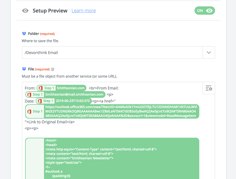This screenshot has width=236, height=179.
Task: Click the Setup Preview heading
Action: pos(50,11)
